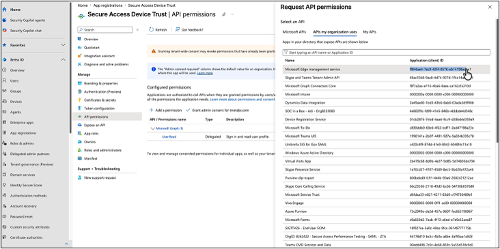The image size is (500, 249).
Task: Open Security Copilot chat icon
Action: 5,31
